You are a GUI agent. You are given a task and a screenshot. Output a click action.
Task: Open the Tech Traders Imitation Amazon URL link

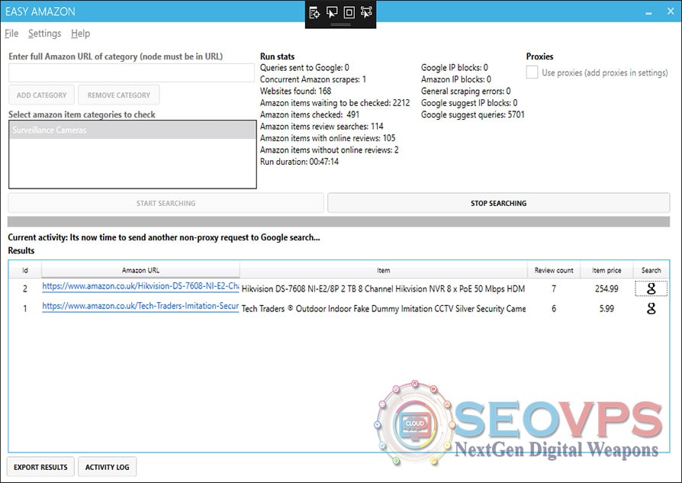tap(140, 306)
